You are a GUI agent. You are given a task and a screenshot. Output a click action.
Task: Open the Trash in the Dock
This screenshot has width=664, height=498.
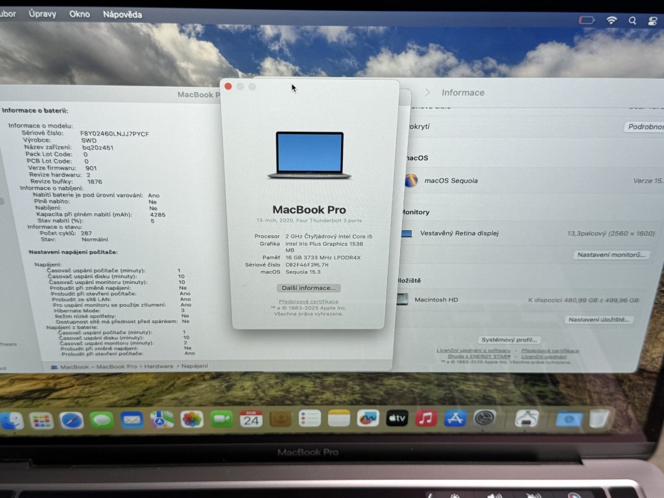(599, 419)
